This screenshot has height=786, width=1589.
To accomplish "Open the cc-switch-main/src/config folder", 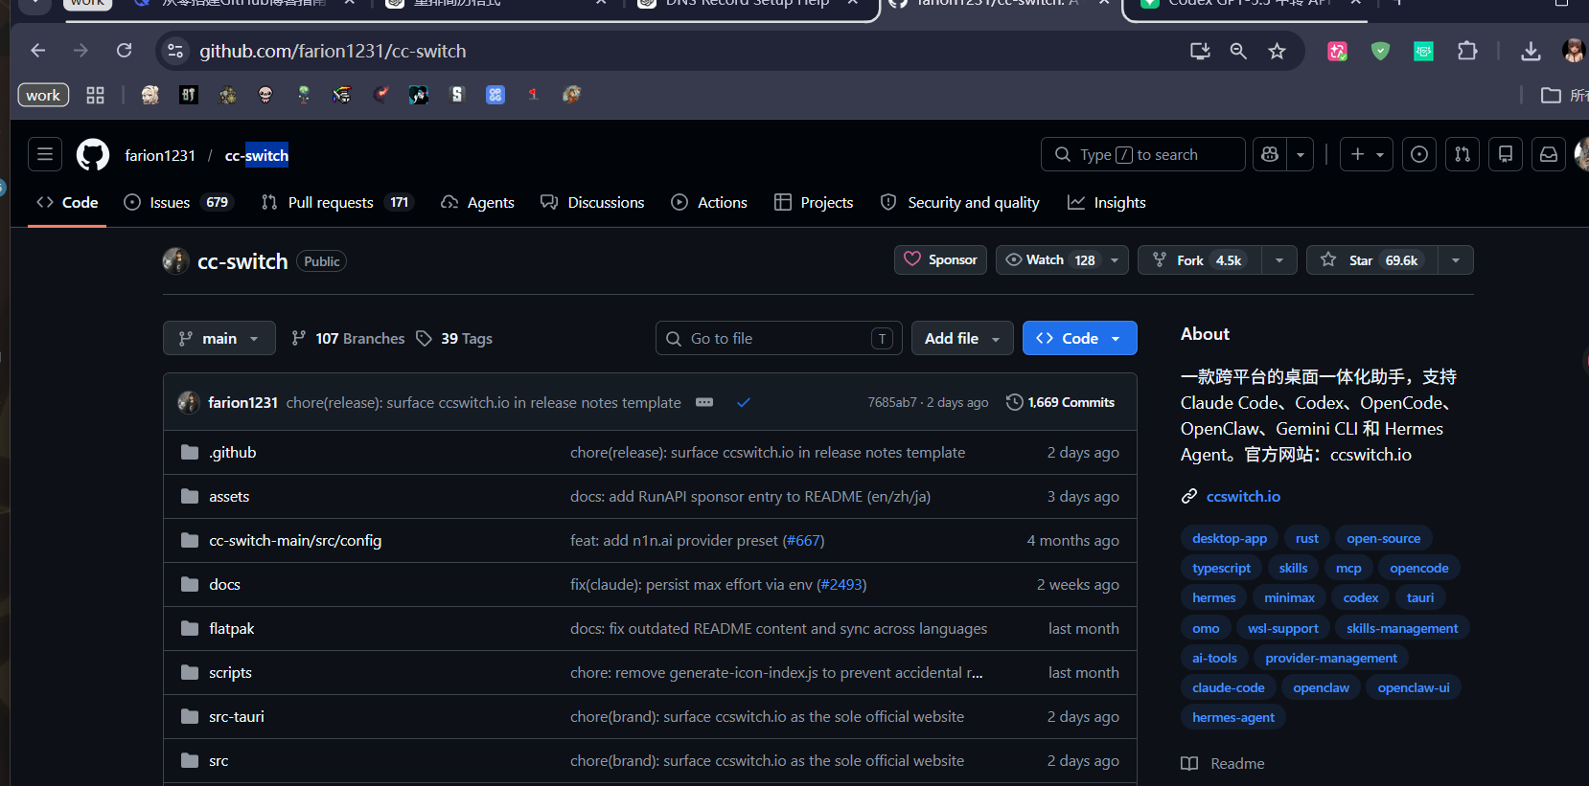I will (295, 540).
